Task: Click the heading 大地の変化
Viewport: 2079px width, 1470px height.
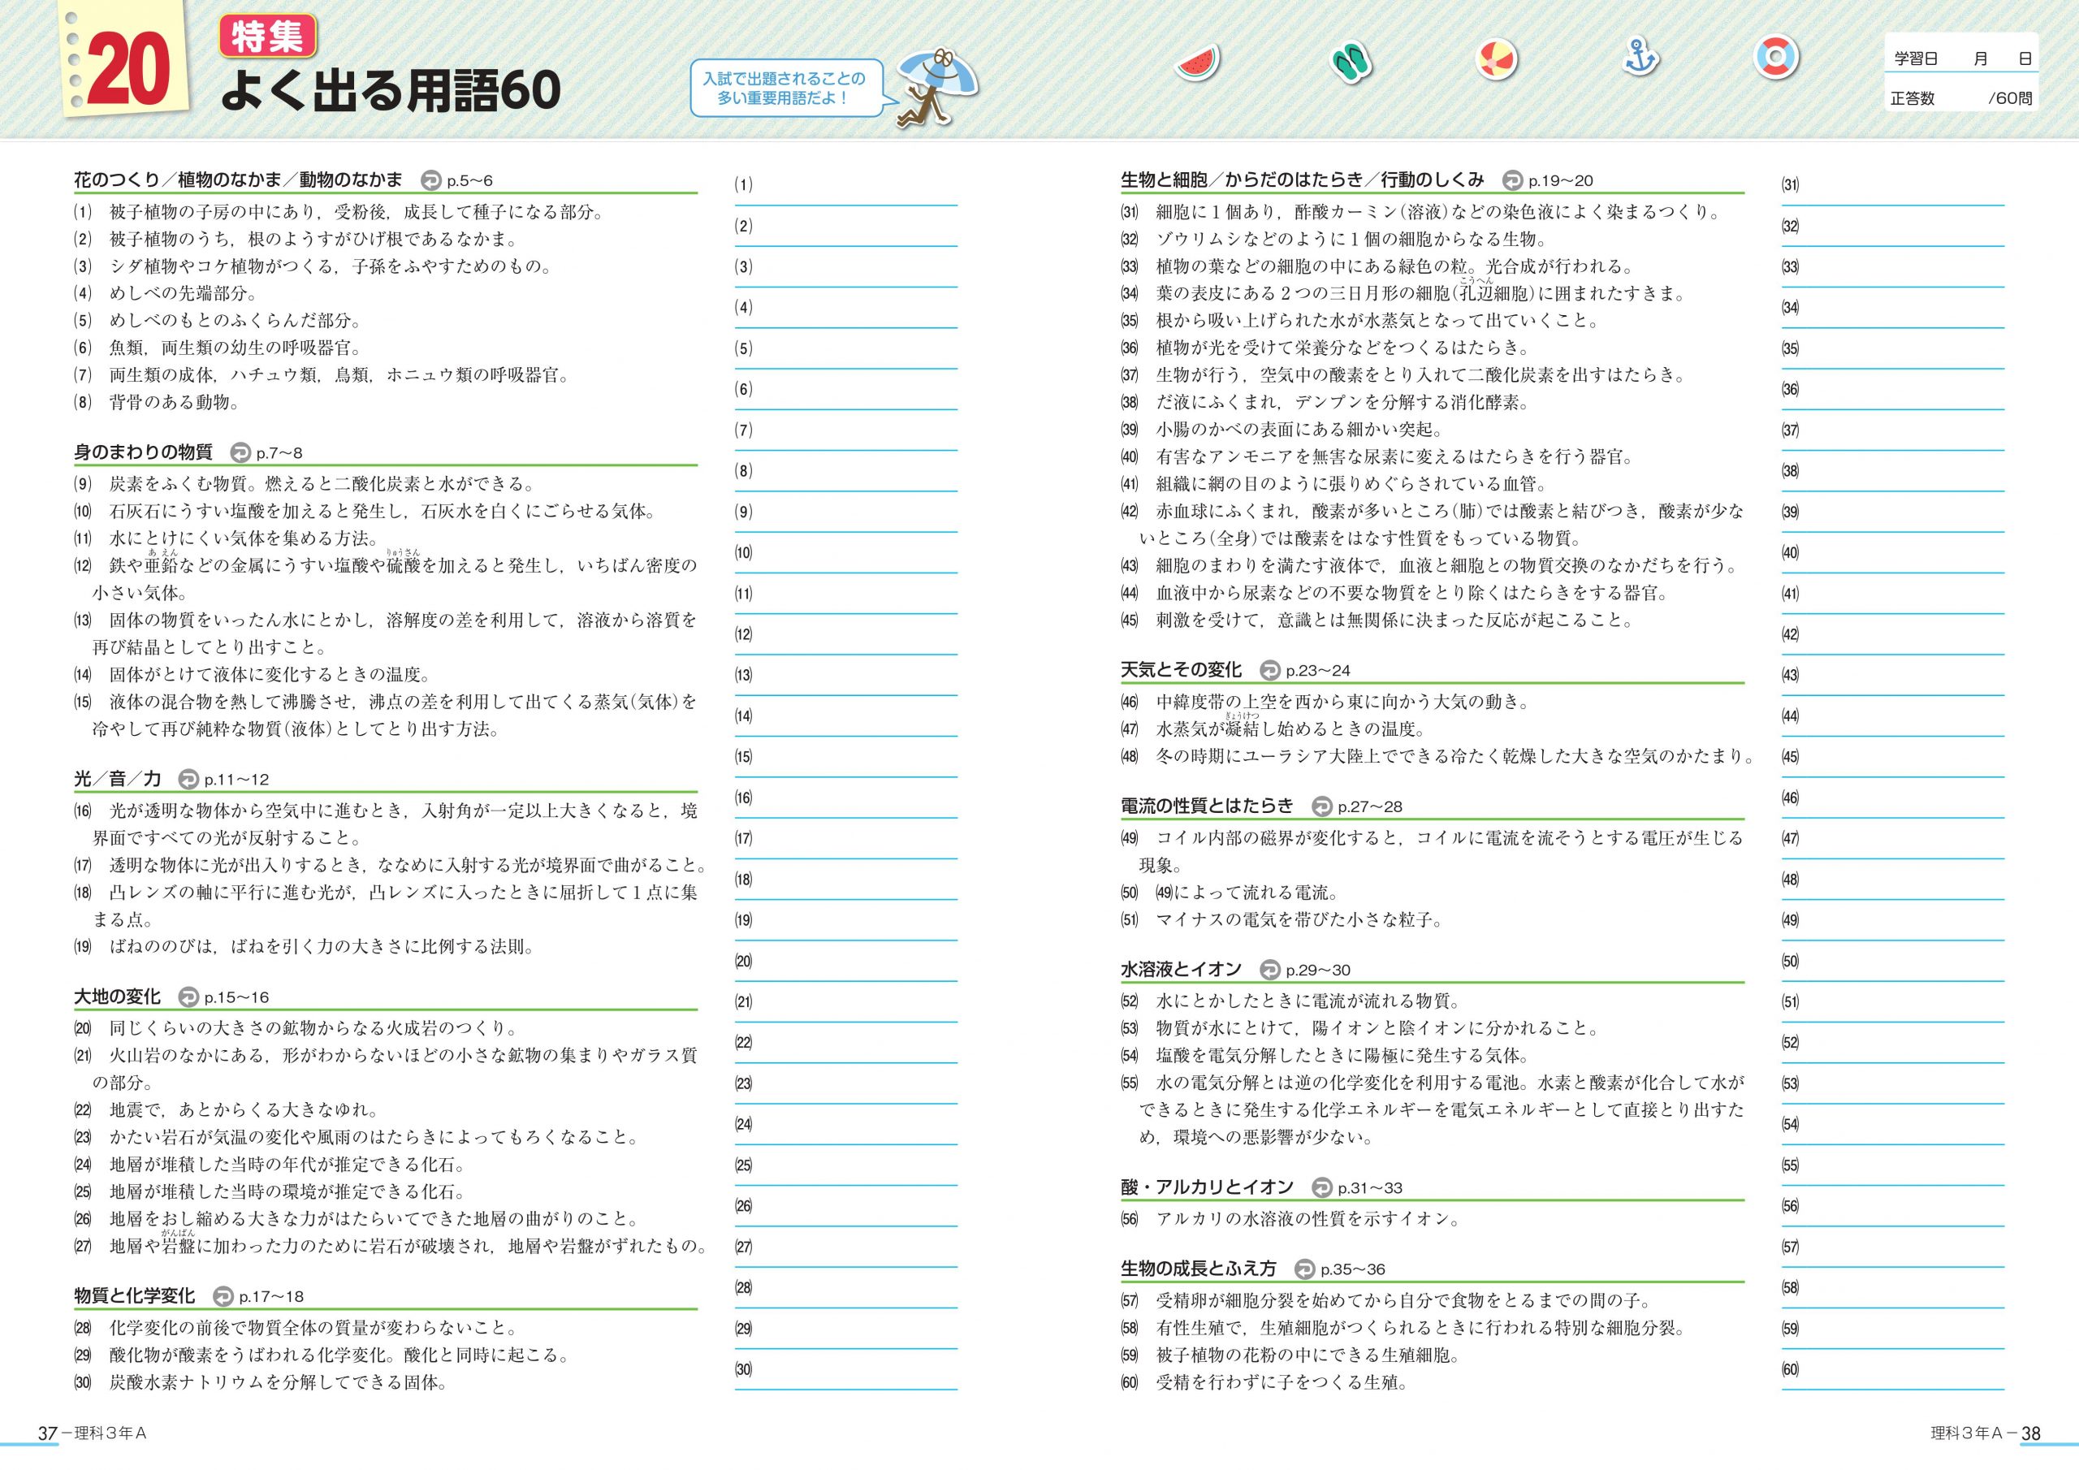Action: tap(118, 997)
